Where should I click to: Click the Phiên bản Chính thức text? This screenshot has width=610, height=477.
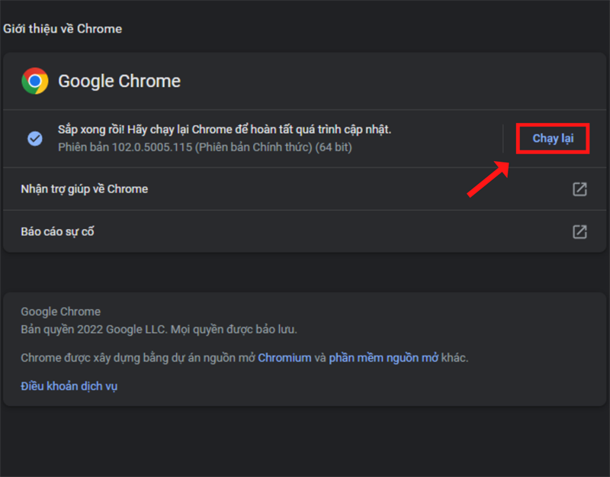[255, 147]
